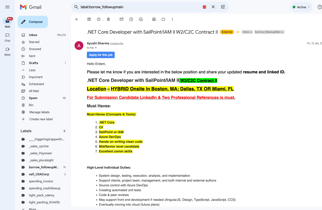322x210 pixels.
Task: Add this email to Tasks
Action: (x=141, y=19)
